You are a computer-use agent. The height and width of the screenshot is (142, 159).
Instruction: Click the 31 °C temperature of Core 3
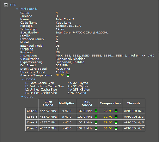click(108, 128)
